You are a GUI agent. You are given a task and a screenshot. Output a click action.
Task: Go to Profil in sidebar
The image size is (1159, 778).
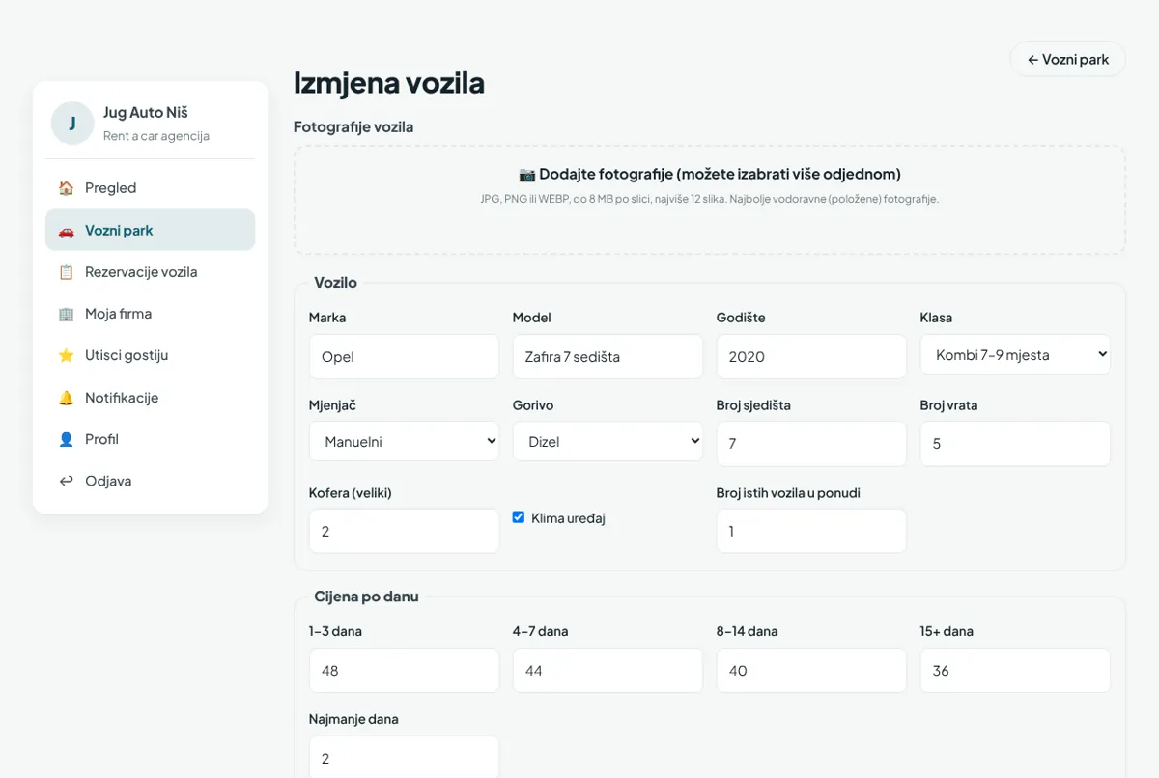(x=150, y=439)
